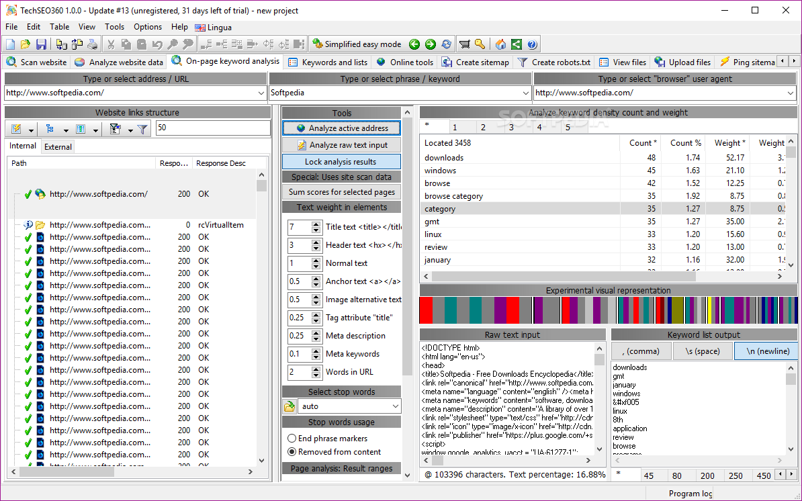
Task: Click the grid columns icon
Action: (81, 130)
